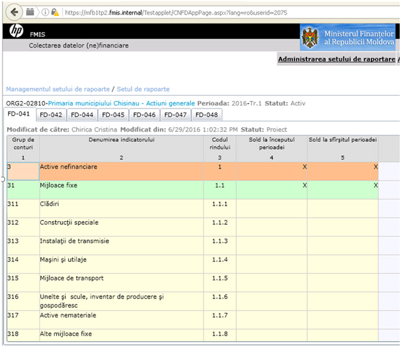Click the browser back arrow button

(14, 12)
